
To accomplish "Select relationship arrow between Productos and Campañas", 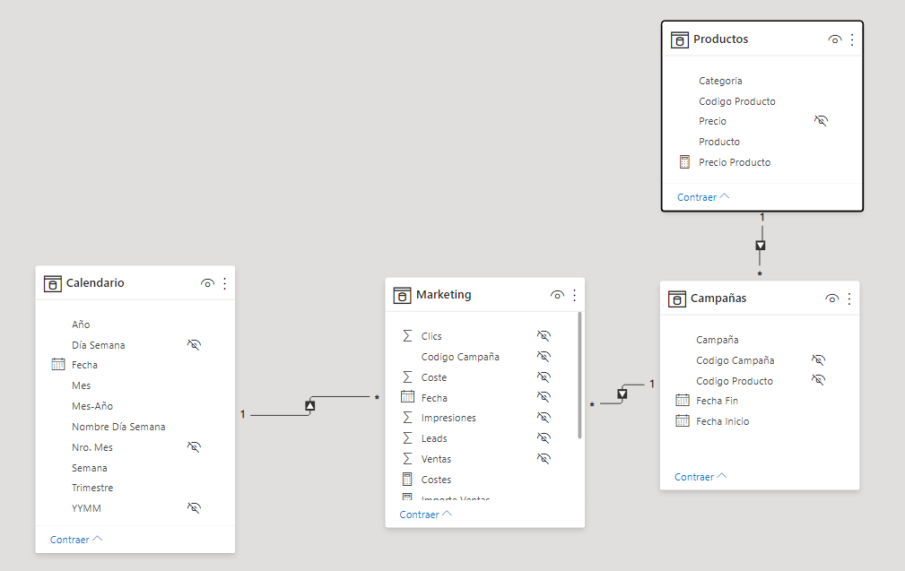I will (761, 245).
